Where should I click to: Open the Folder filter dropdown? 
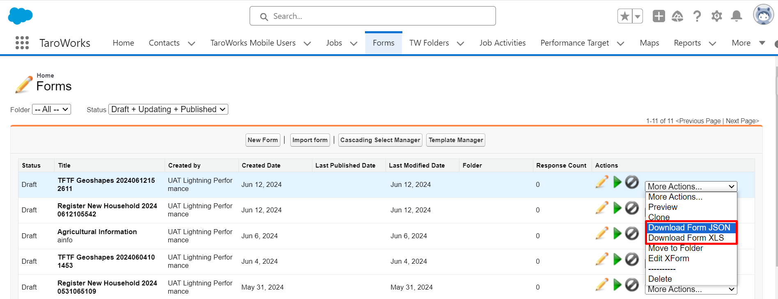[51, 109]
